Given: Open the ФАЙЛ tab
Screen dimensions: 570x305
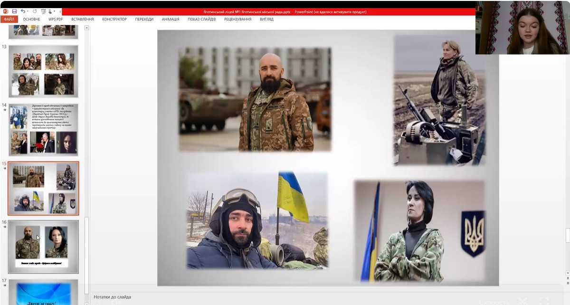Looking at the screenshot, I should (x=9, y=19).
